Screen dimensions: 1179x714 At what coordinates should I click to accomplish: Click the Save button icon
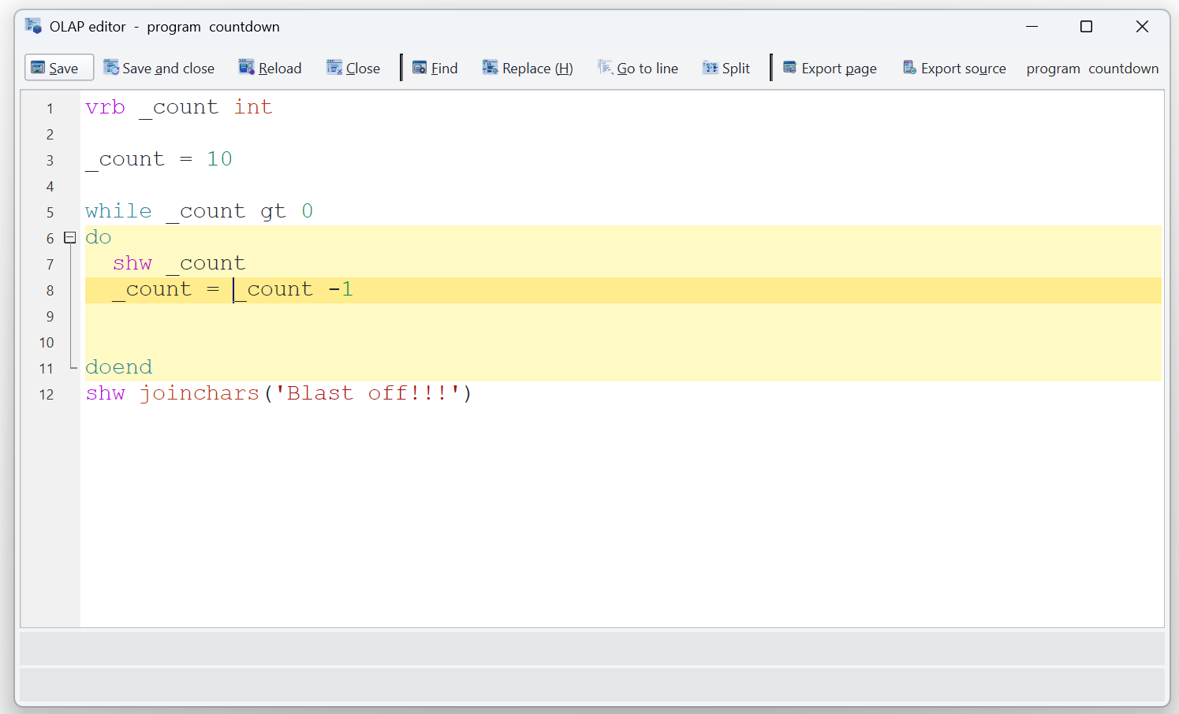[x=38, y=68]
